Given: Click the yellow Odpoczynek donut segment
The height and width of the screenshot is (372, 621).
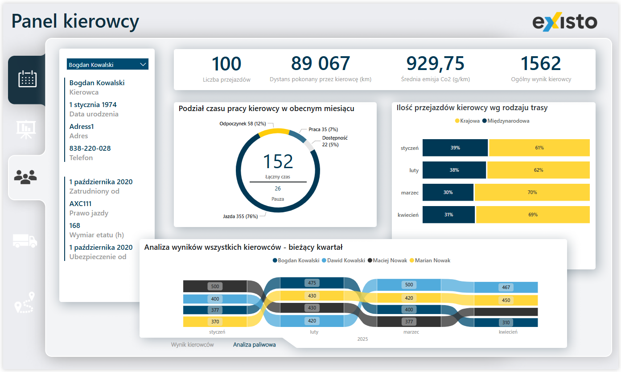Looking at the screenshot, I should [x=274, y=131].
